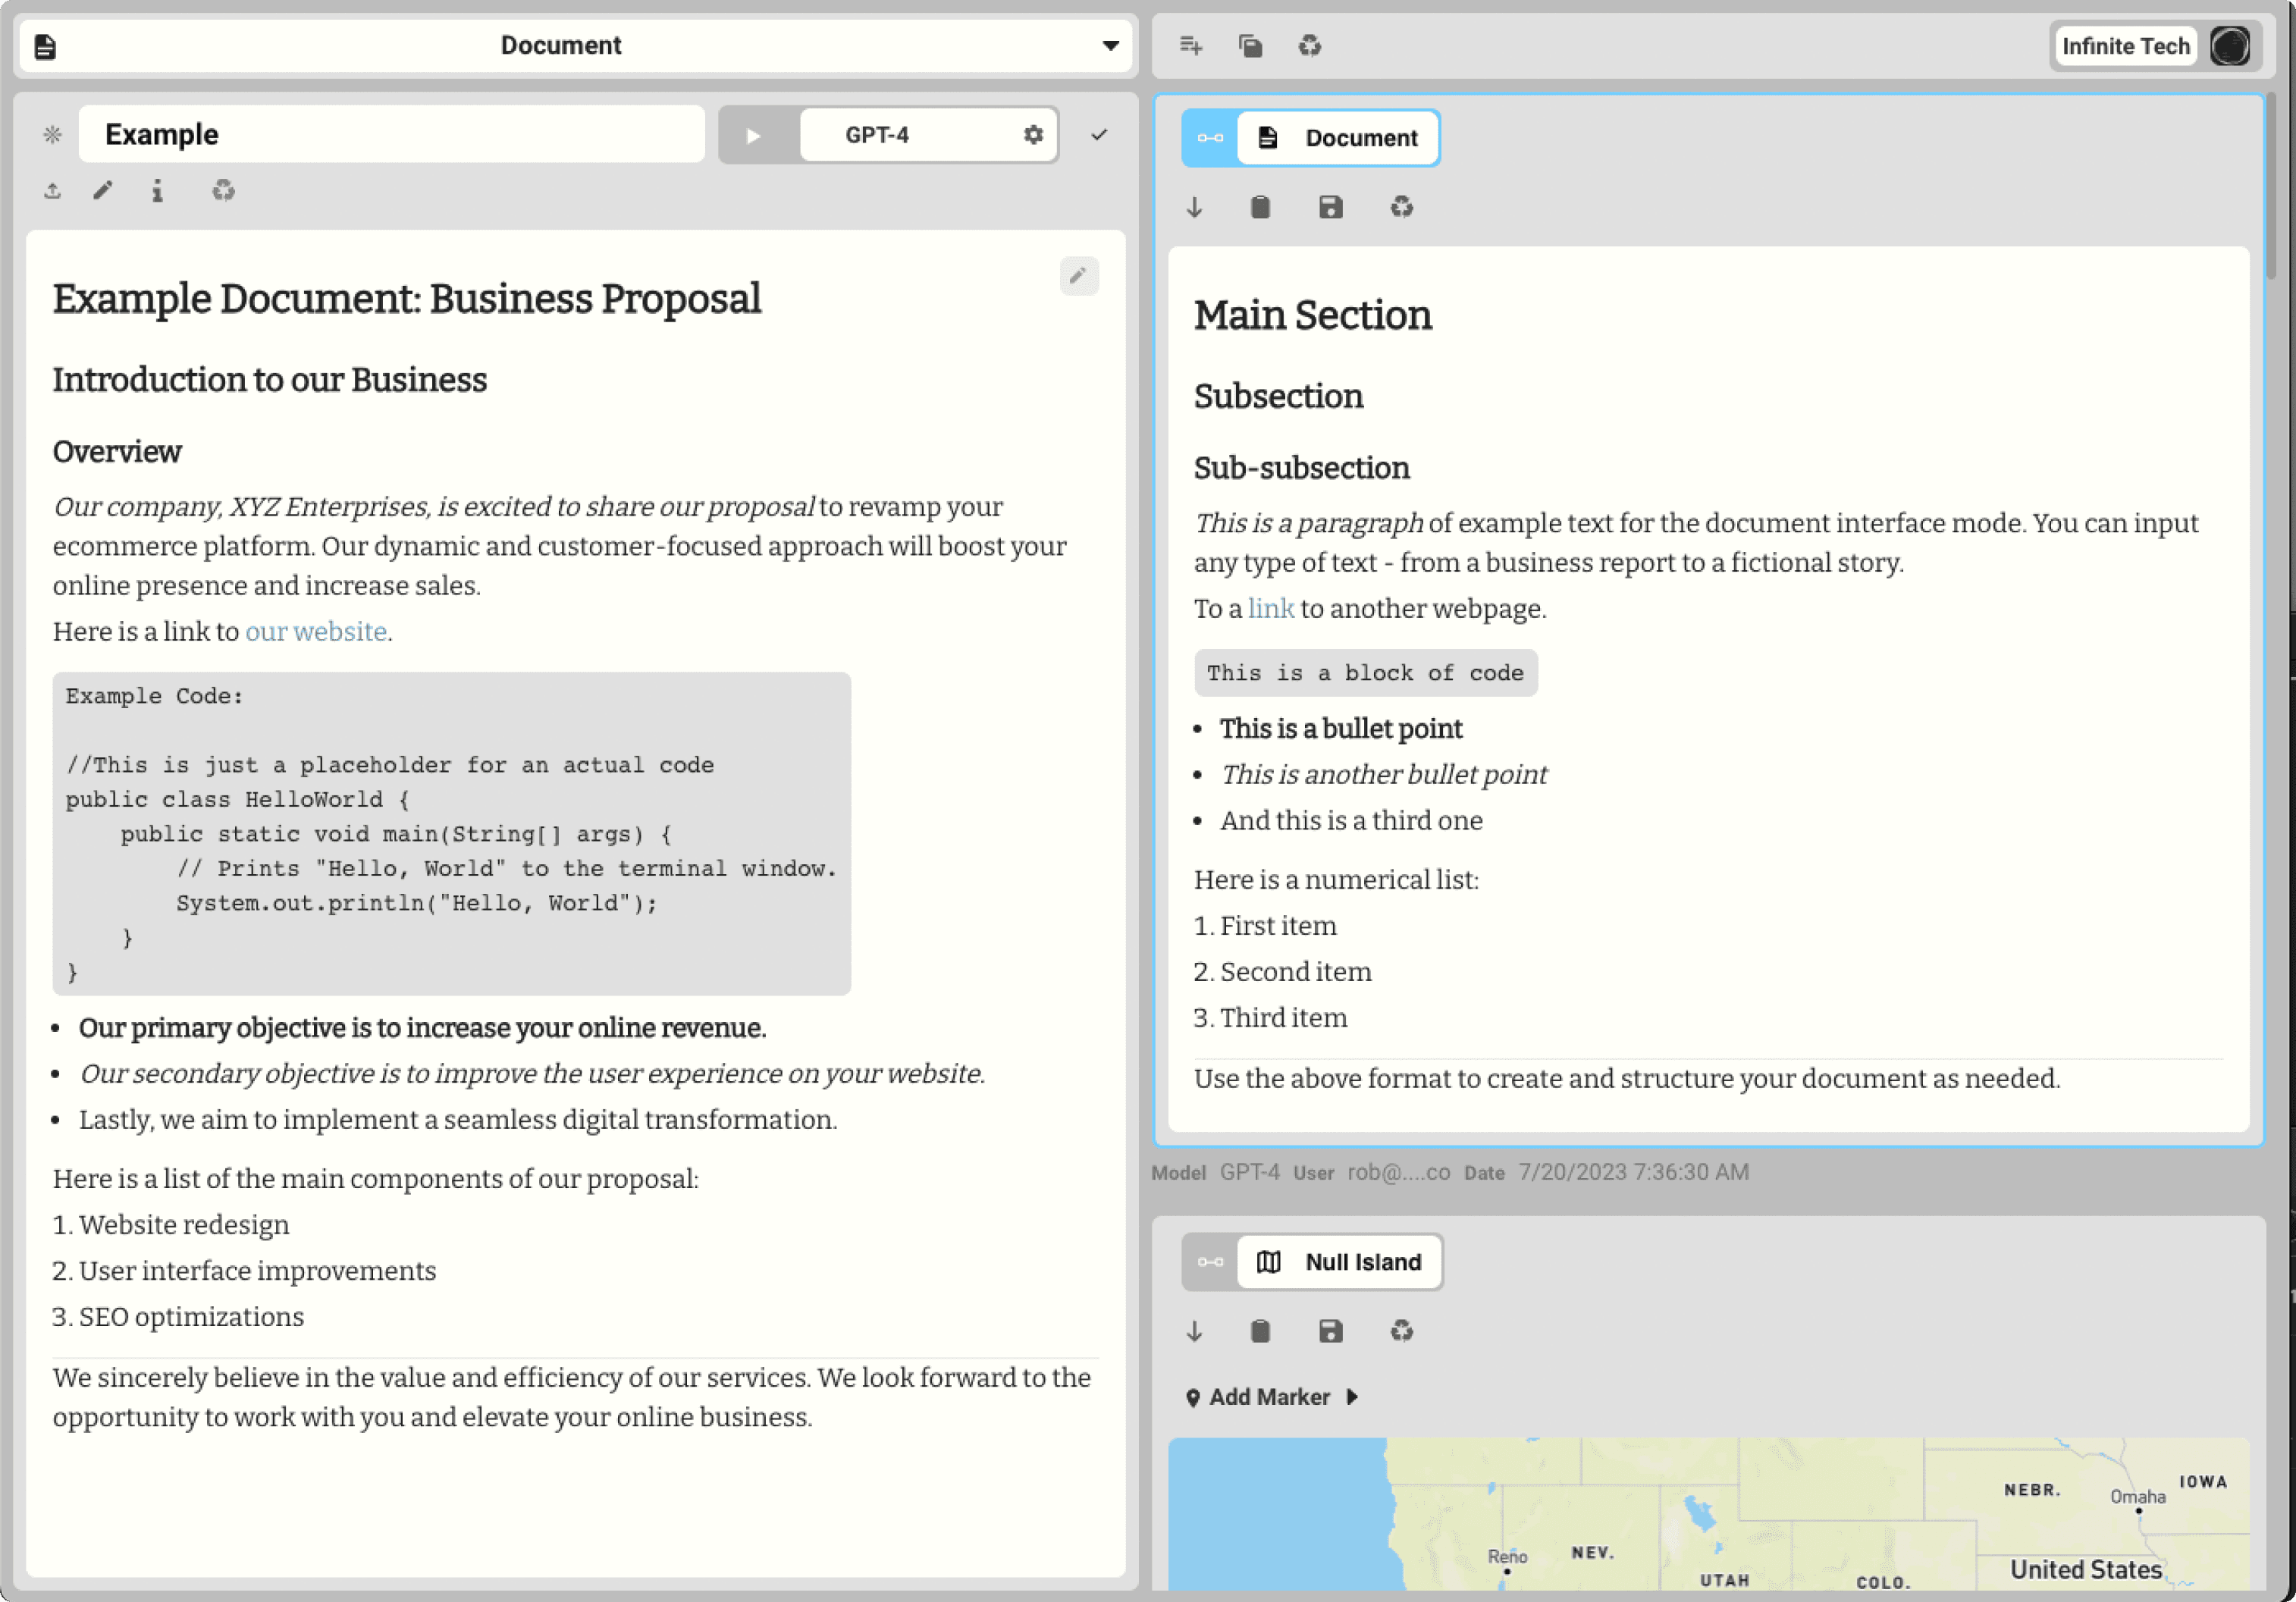Click the Add Marker label

[x=1269, y=1397]
